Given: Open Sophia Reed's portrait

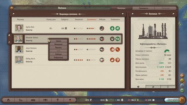Looking at the screenshot, I should [19, 28].
